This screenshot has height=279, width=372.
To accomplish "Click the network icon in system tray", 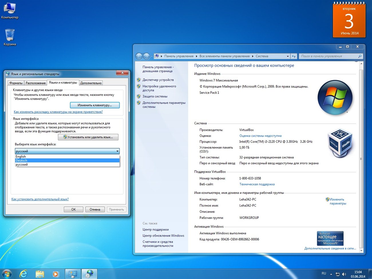I will pos(337,274).
